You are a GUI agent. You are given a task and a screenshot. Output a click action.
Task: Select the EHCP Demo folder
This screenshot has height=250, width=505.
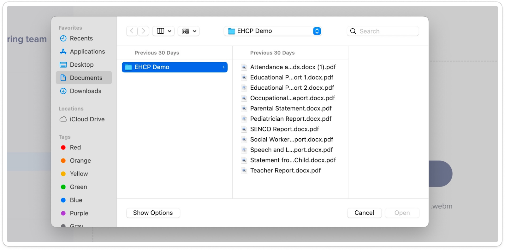[x=175, y=67]
